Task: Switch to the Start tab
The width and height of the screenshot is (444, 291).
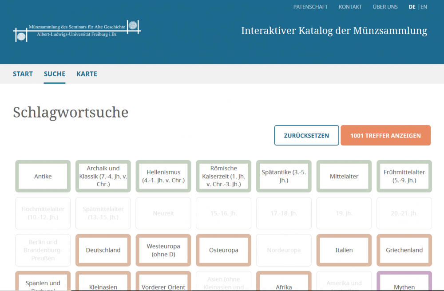Action: tap(23, 74)
